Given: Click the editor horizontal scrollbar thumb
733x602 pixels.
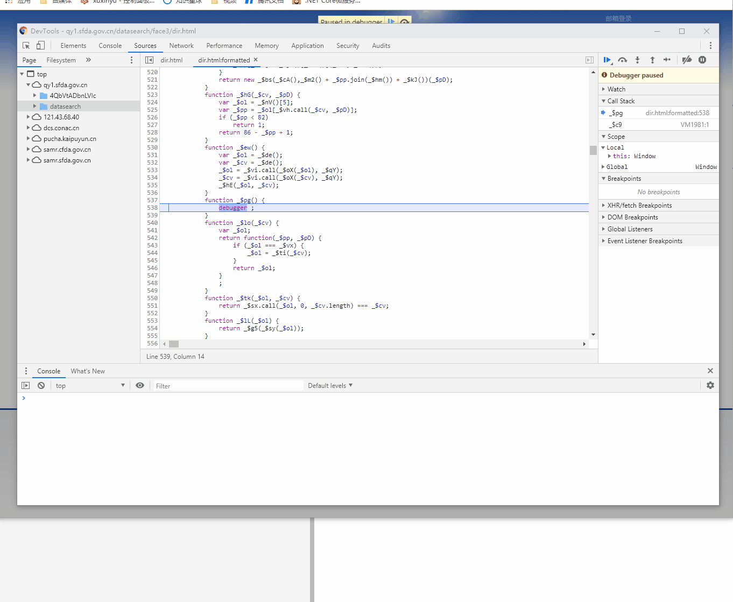Looking at the screenshot, I should [x=174, y=344].
